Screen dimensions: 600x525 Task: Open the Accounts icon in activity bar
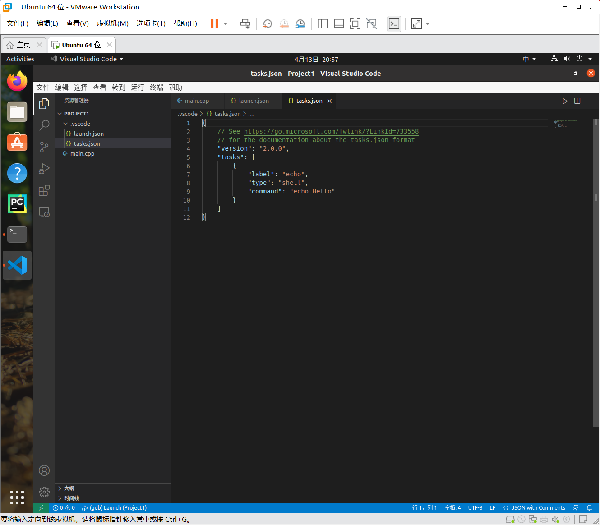coord(44,470)
